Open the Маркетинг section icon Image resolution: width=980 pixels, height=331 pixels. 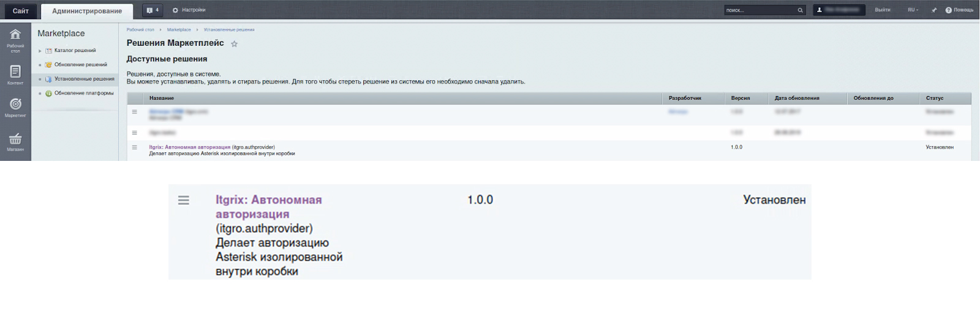click(15, 106)
